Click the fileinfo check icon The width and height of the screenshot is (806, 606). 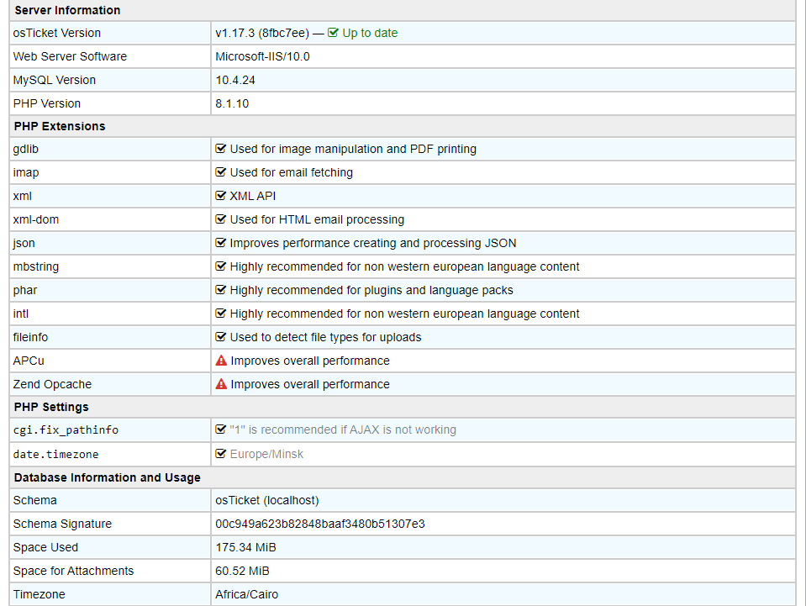tap(221, 337)
